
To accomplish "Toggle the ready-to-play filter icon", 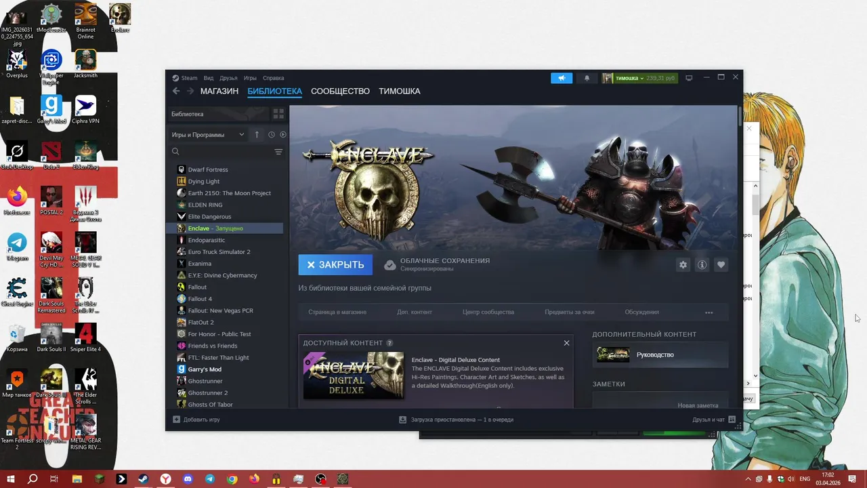I will click(x=283, y=135).
